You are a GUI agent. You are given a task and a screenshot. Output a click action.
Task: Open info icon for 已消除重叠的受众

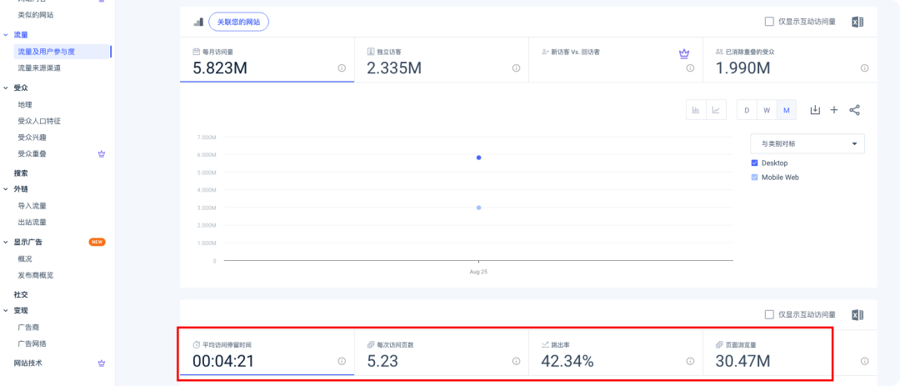[x=864, y=68]
